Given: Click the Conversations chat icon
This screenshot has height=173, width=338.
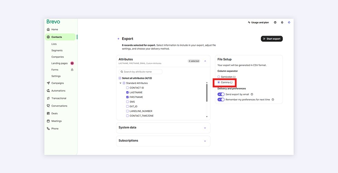Looking at the screenshot, I should tap(48, 106).
